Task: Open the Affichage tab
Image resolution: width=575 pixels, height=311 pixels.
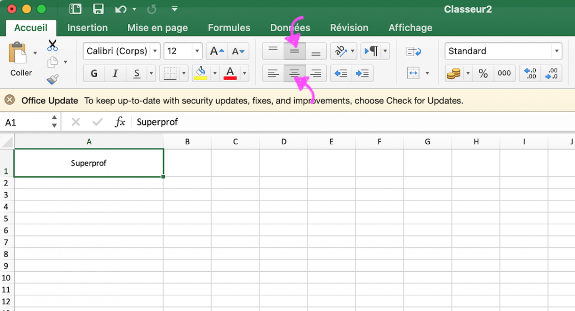Action: (x=410, y=28)
